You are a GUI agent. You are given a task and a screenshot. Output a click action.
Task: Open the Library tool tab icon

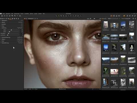point(1,19)
